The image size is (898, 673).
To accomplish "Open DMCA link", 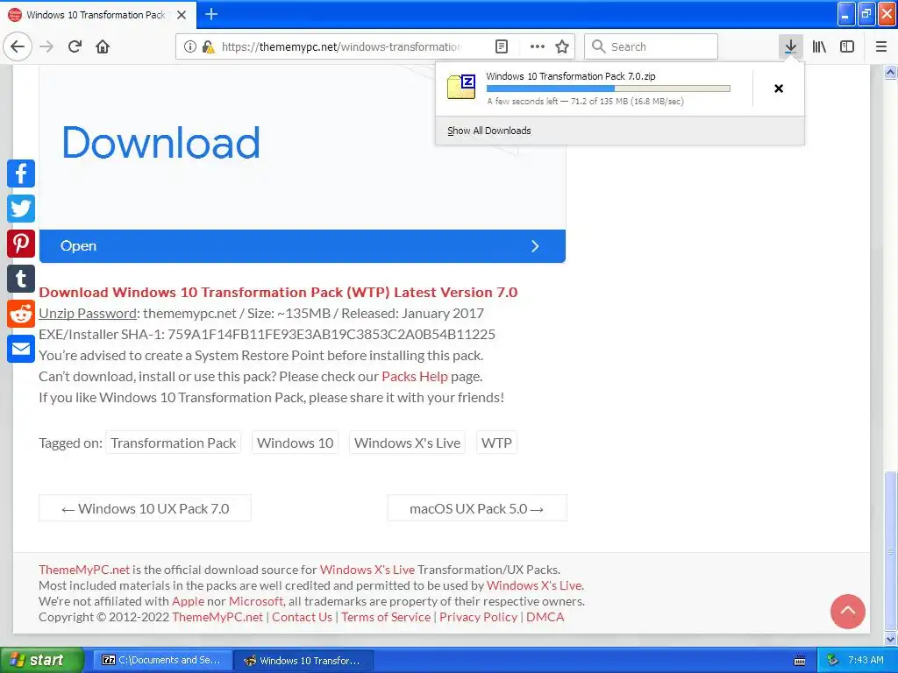I will coord(545,617).
